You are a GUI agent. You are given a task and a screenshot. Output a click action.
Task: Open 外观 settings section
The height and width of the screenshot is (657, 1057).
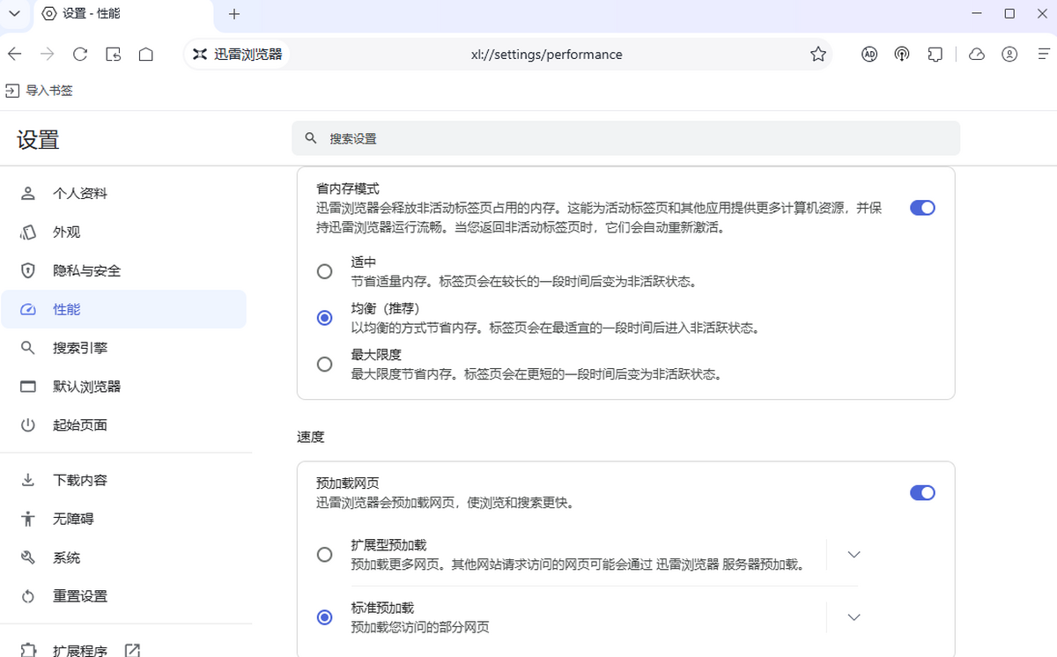coord(123,233)
